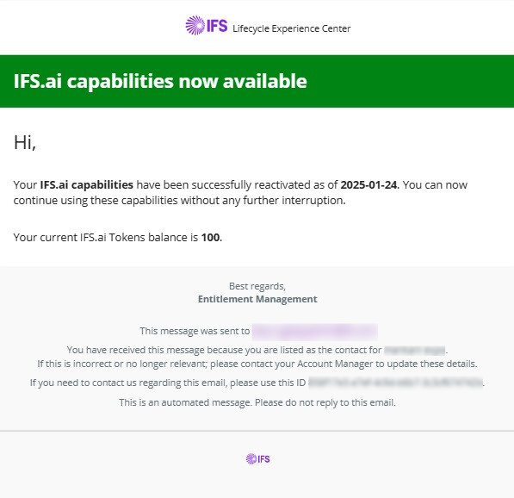Click the 'continue using these capabilities' sentence
Screen dimensions: 514x498
click(179, 200)
